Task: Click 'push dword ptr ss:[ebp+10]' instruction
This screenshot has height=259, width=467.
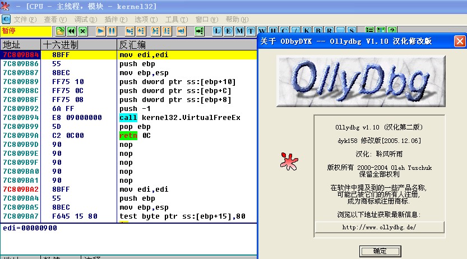Action: click(178, 82)
